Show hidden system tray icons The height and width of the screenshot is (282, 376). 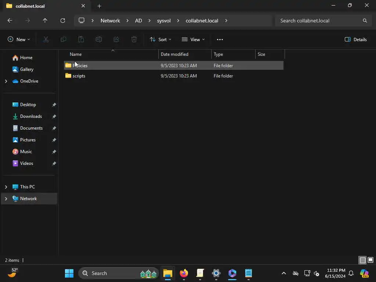click(284, 273)
